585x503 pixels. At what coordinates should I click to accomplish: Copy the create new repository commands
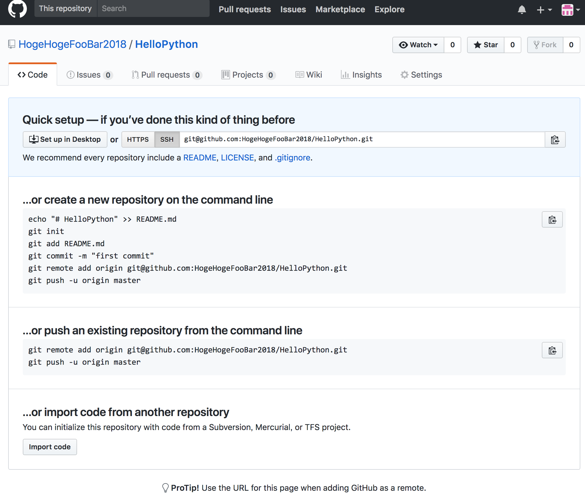[x=552, y=219]
